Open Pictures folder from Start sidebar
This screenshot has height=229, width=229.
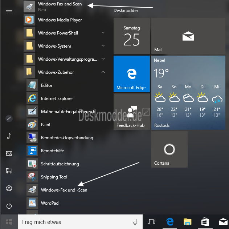pos(9,153)
